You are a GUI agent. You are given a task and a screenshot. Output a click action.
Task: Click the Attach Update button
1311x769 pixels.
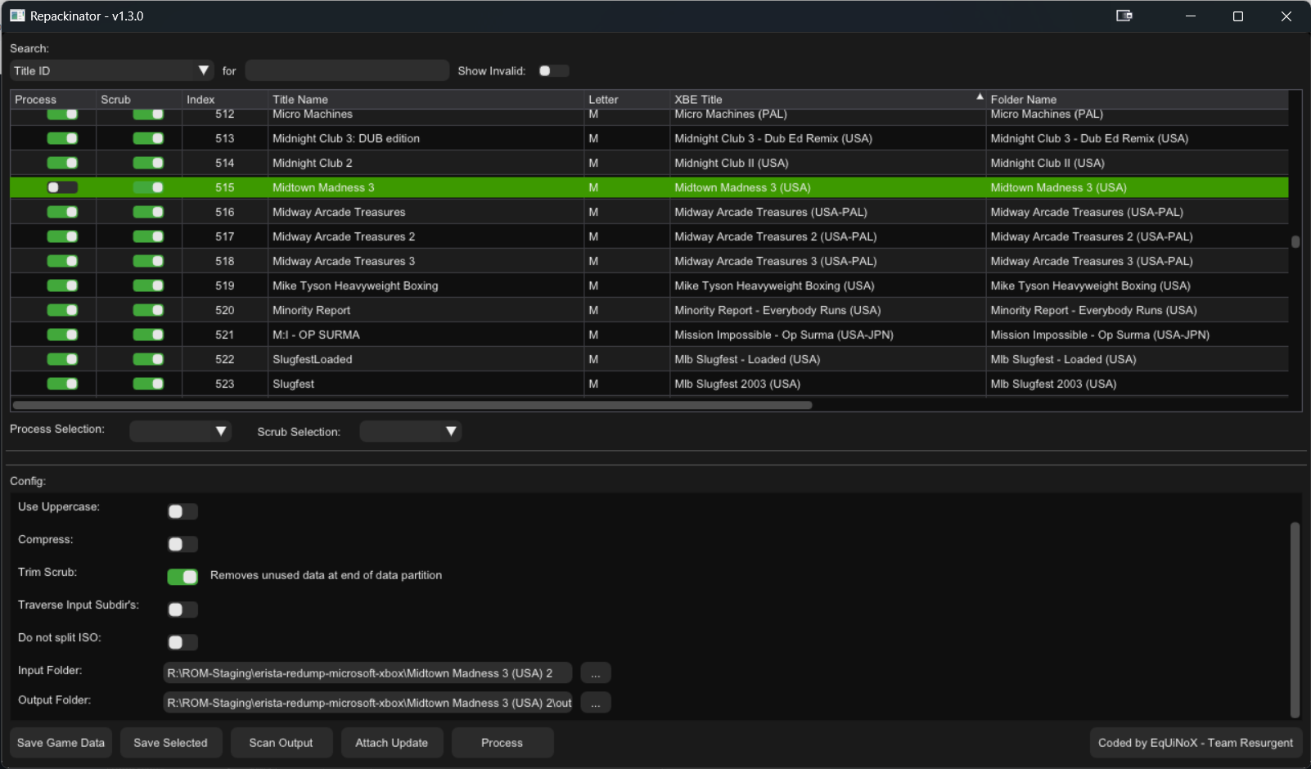point(391,743)
